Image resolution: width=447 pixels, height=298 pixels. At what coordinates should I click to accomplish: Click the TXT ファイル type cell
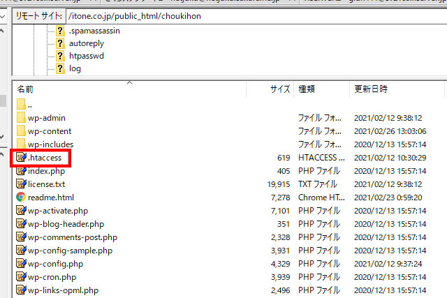318,184
